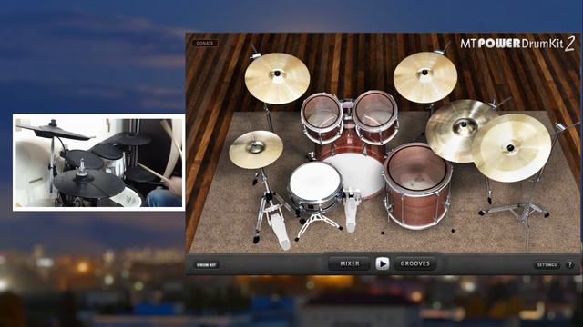Strike the hi-hat cymbal

coord(256,149)
